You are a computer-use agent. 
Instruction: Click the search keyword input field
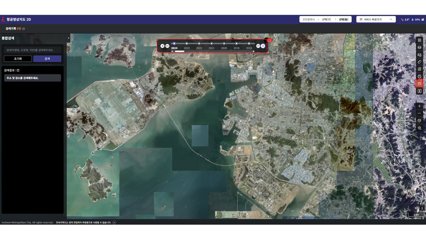[33, 50]
